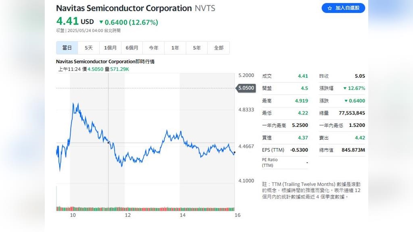Select the 今年 year-to-date tab
Image resolution: width=413 pixels, height=232 pixels.
point(154,48)
